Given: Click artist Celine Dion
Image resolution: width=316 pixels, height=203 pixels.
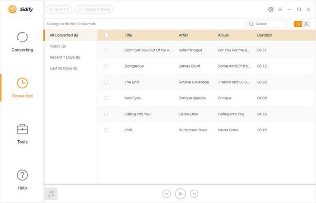Looking at the screenshot, I should tap(188, 114).
